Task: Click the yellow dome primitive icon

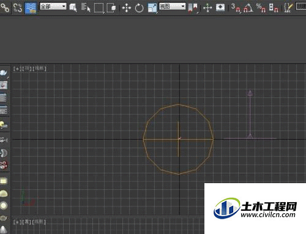Action: coord(4,194)
